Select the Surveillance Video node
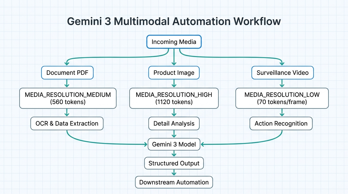 tap(282, 73)
